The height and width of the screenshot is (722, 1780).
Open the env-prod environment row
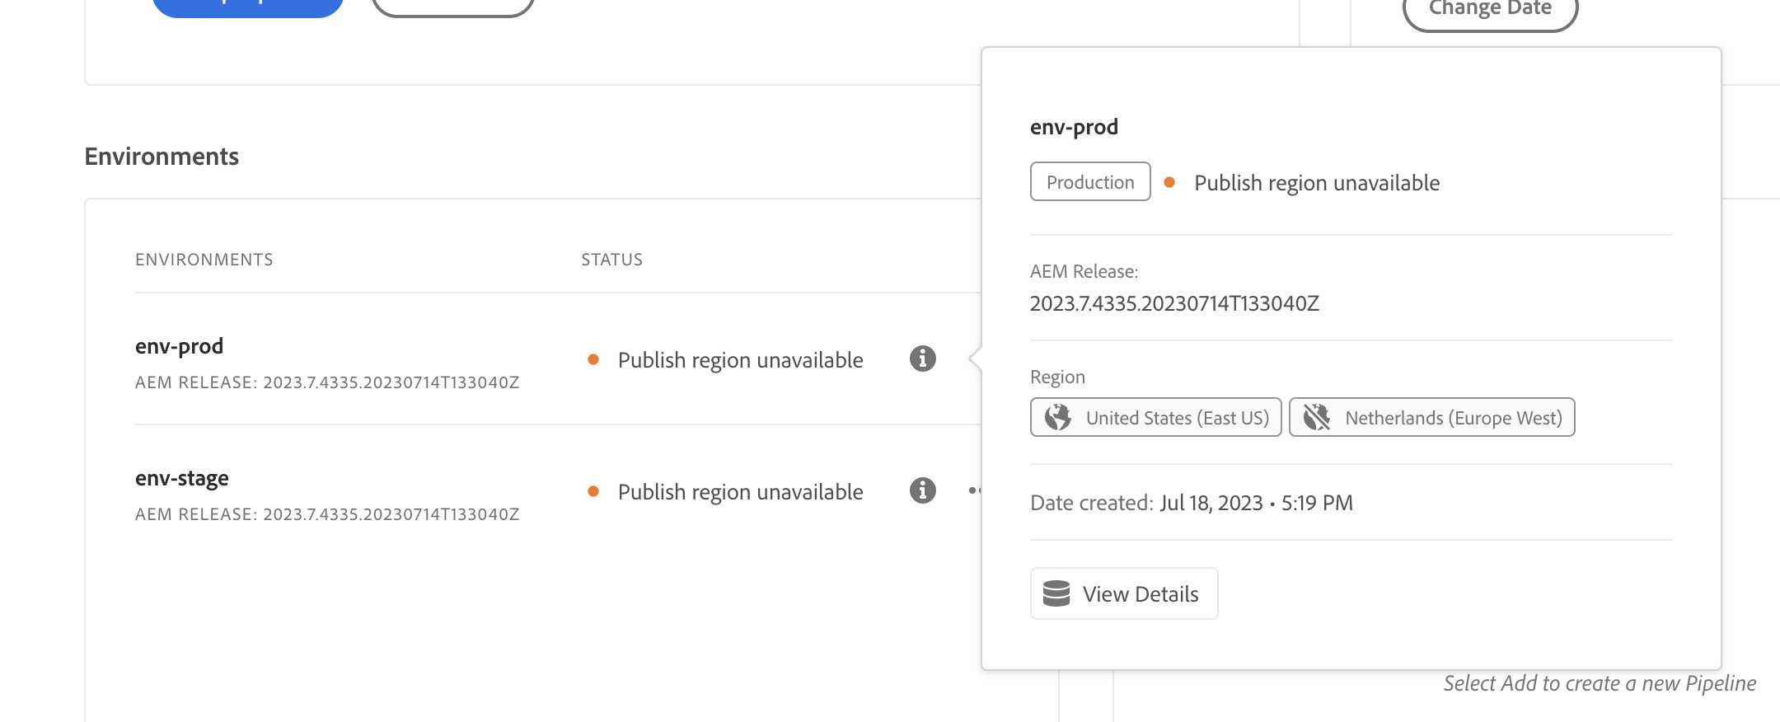[x=180, y=346]
